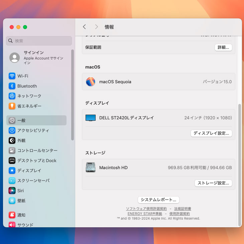The height and width of the screenshot is (244, 244).
Task: Click the 保証範囲 label
Action: tap(93, 47)
